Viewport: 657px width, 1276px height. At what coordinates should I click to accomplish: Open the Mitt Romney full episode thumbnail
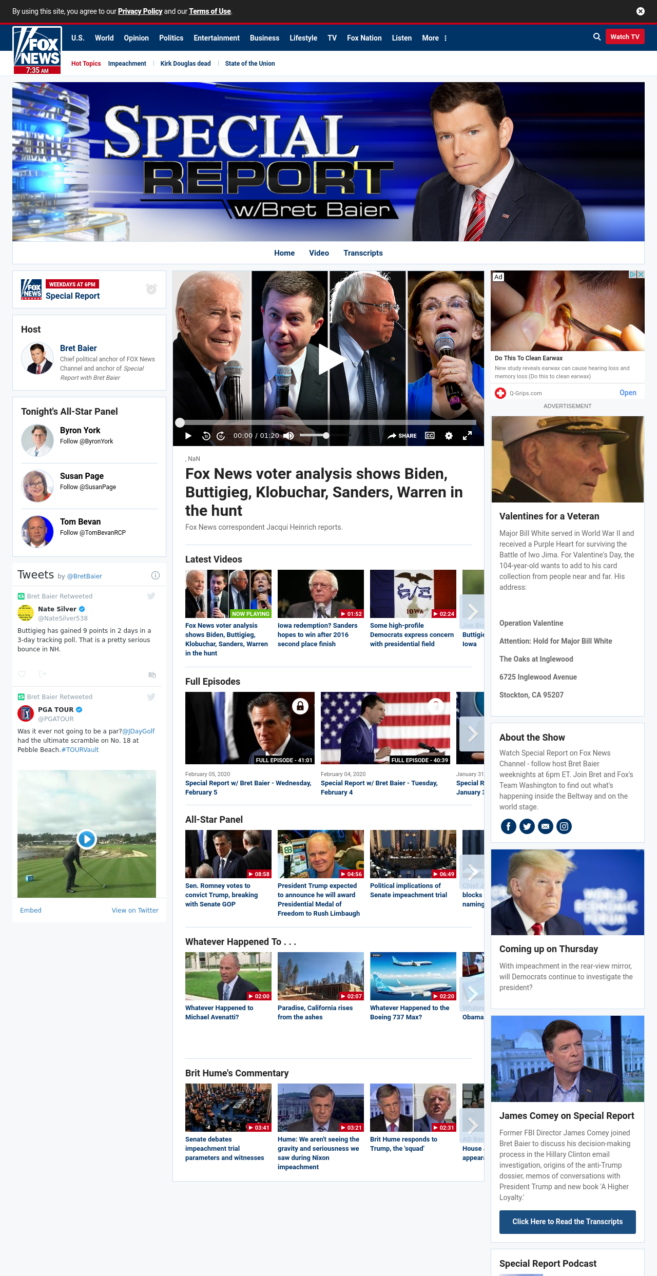[250, 728]
